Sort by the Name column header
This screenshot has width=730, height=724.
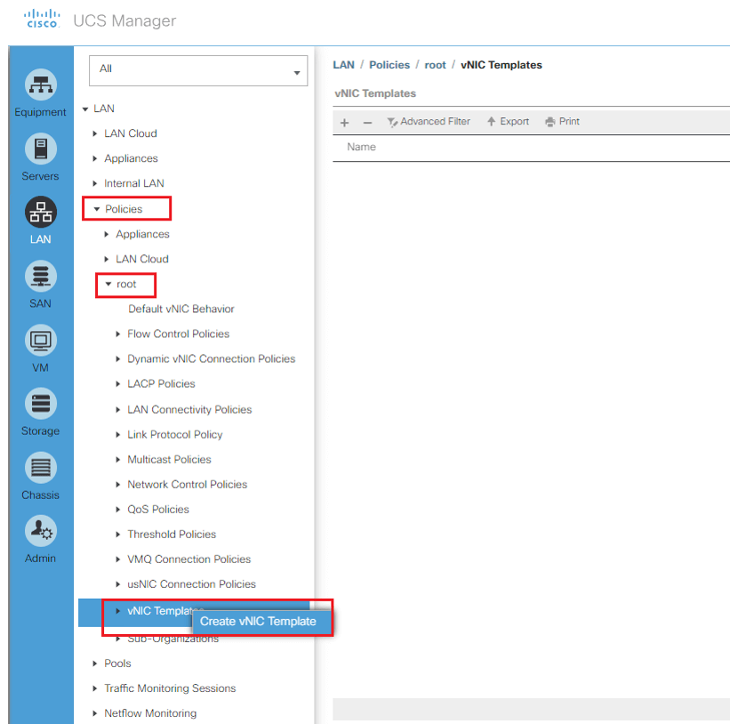point(361,147)
